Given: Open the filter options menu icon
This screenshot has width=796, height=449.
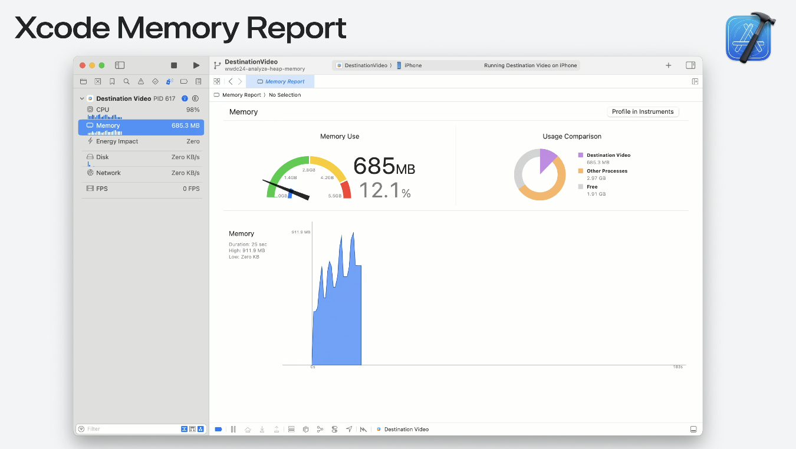Looking at the screenshot, I should point(81,429).
